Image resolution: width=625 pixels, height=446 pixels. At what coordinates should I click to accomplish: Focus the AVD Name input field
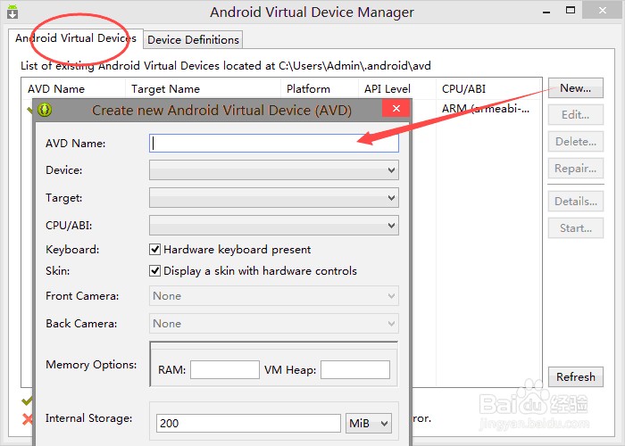pyautogui.click(x=274, y=143)
